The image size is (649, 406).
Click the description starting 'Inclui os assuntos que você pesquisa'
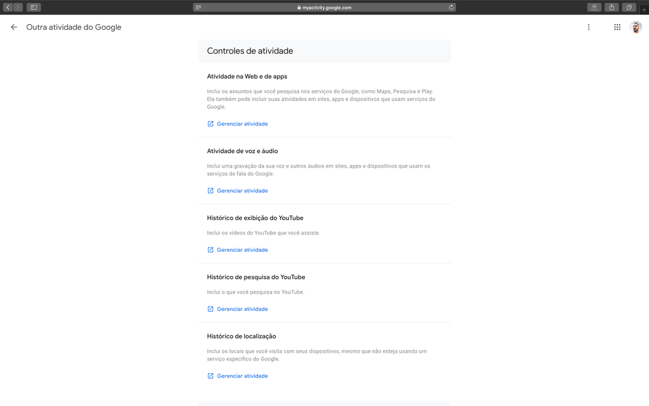coord(321,99)
